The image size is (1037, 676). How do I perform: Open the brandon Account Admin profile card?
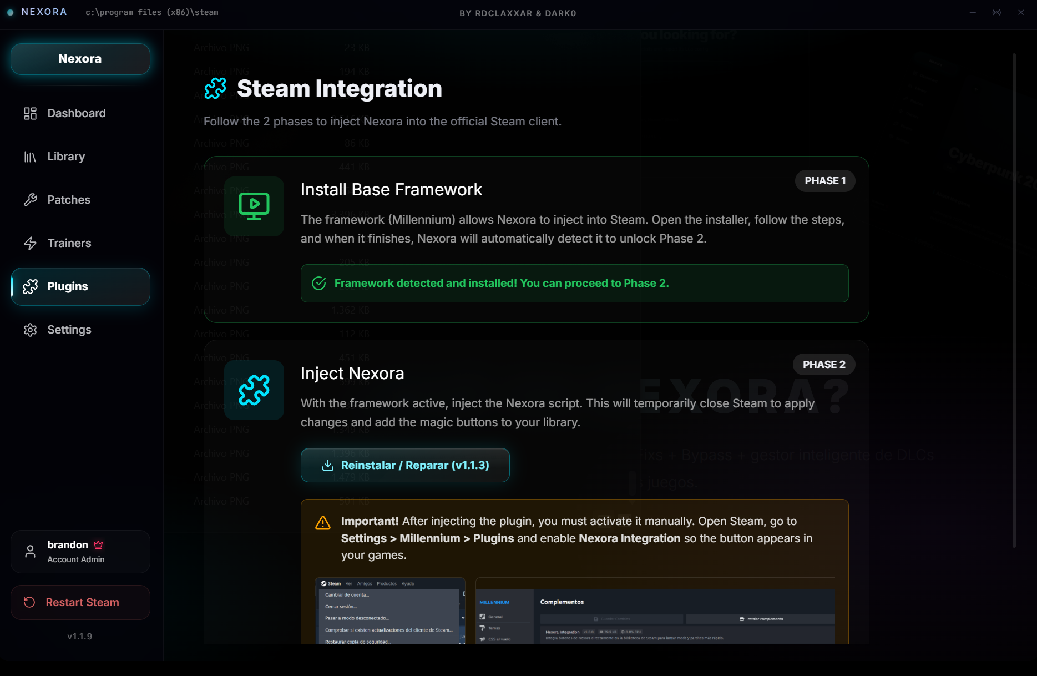80,552
